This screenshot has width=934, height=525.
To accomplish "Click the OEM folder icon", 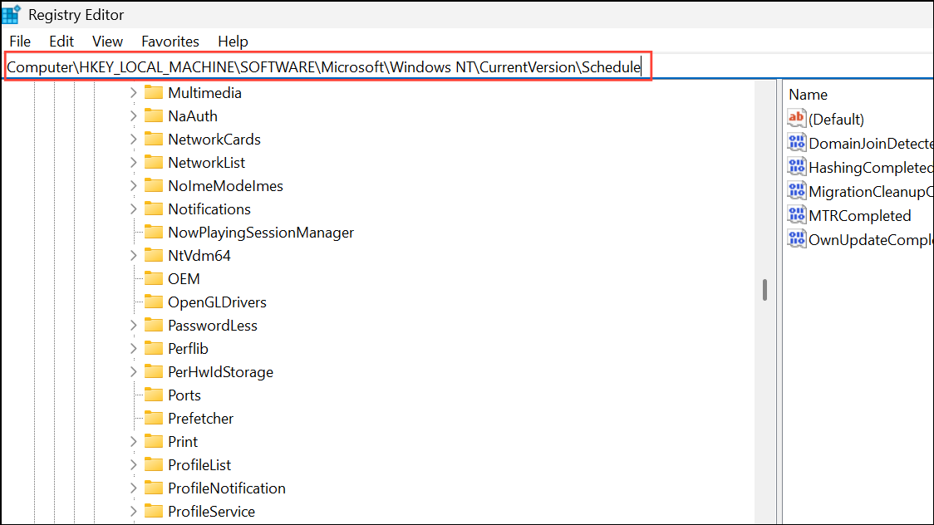I will point(154,278).
